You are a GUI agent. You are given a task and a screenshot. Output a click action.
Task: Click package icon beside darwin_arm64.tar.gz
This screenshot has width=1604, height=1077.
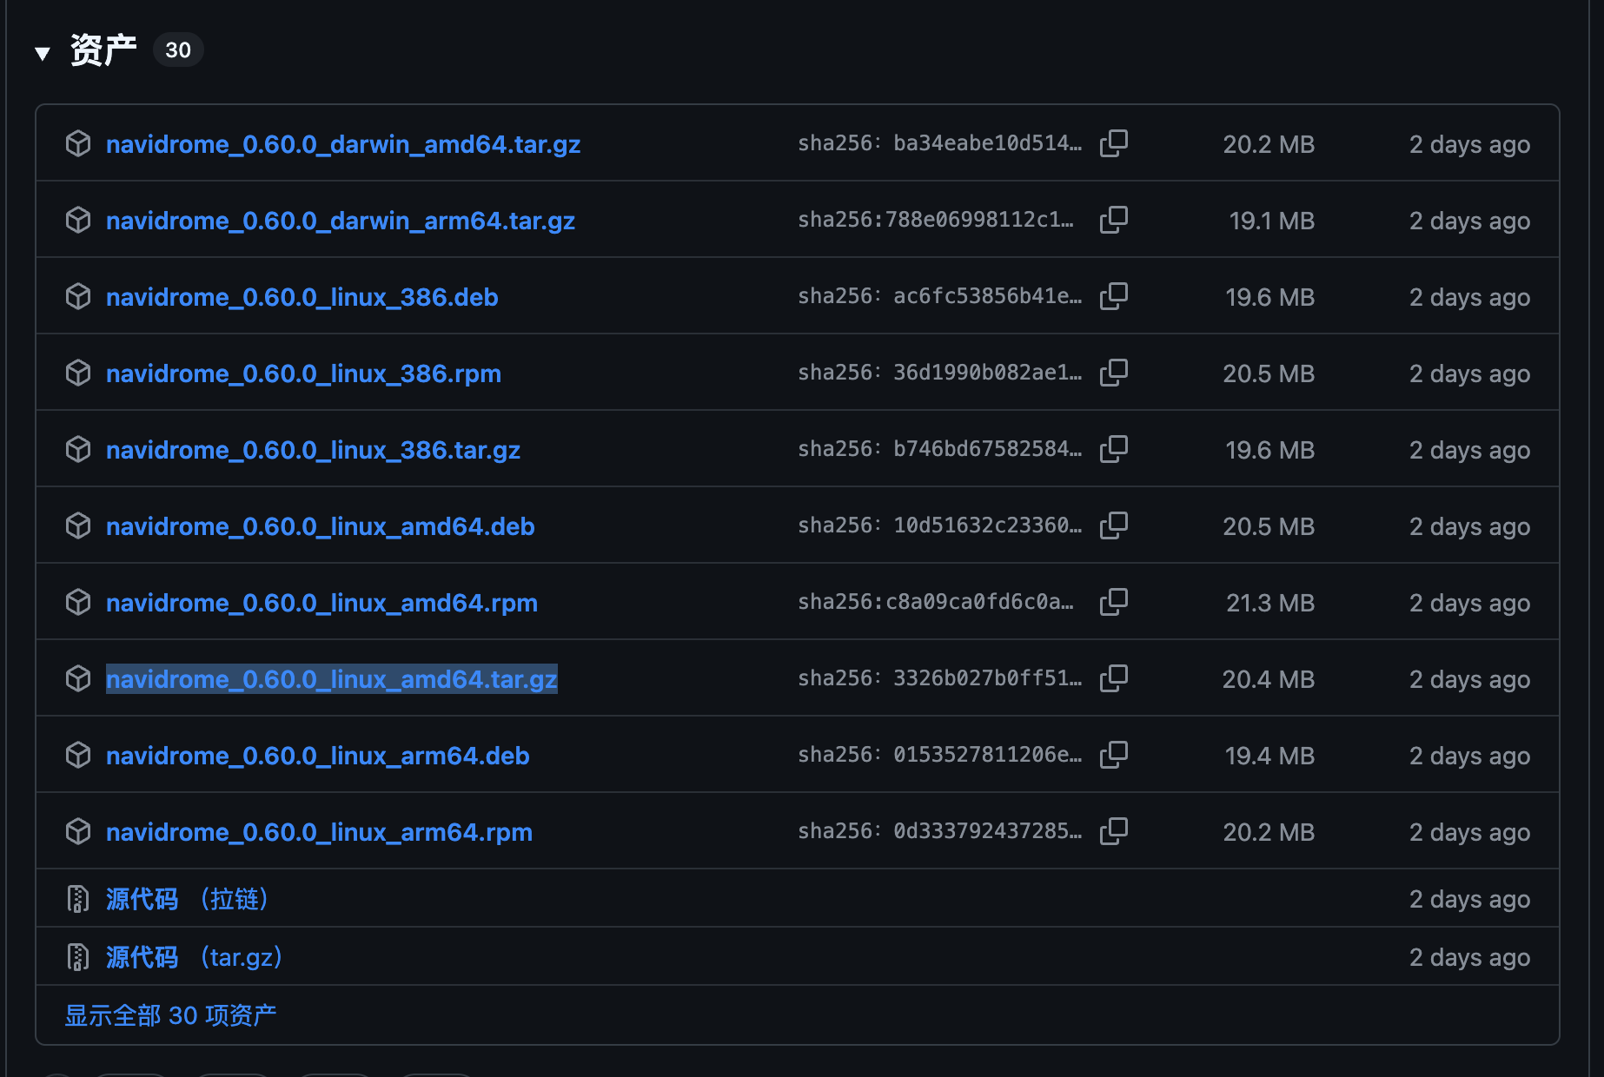point(78,221)
